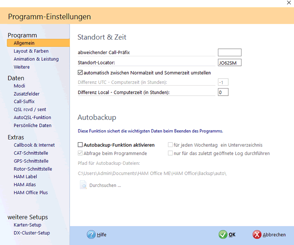This screenshot has height=245, width=294.
Task: Click the Differenz UTC field showing -1
Action: [223, 82]
